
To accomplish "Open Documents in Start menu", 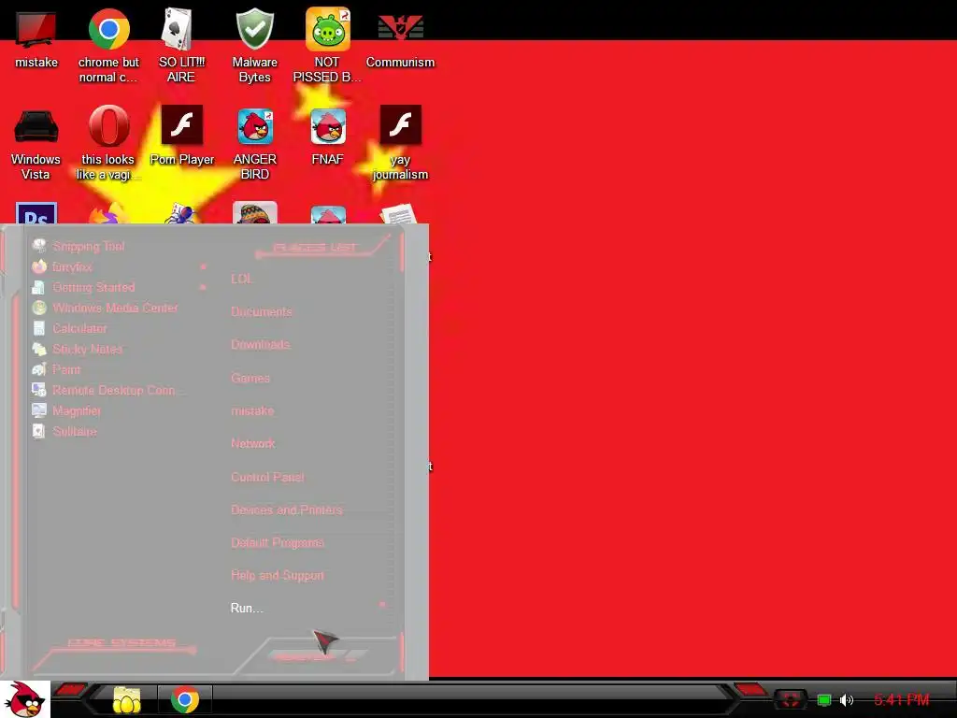I will pyautogui.click(x=262, y=312).
